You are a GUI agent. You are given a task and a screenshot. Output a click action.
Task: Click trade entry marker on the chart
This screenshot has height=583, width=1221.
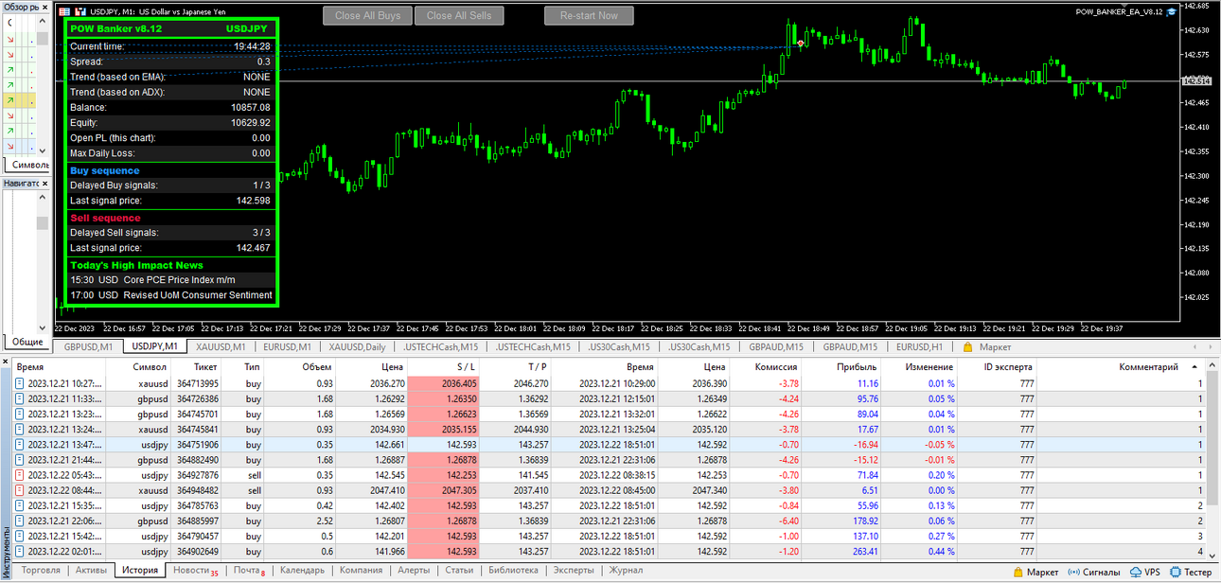[x=801, y=44]
